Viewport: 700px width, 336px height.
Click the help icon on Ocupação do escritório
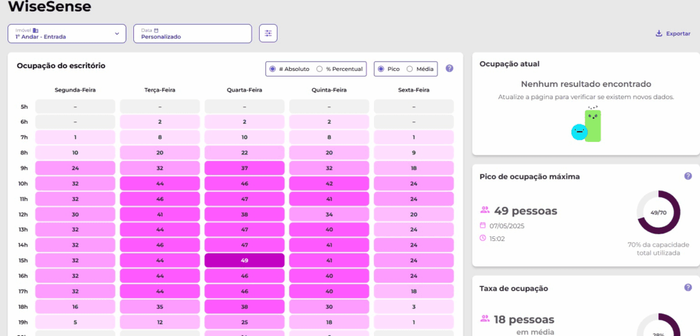(450, 68)
